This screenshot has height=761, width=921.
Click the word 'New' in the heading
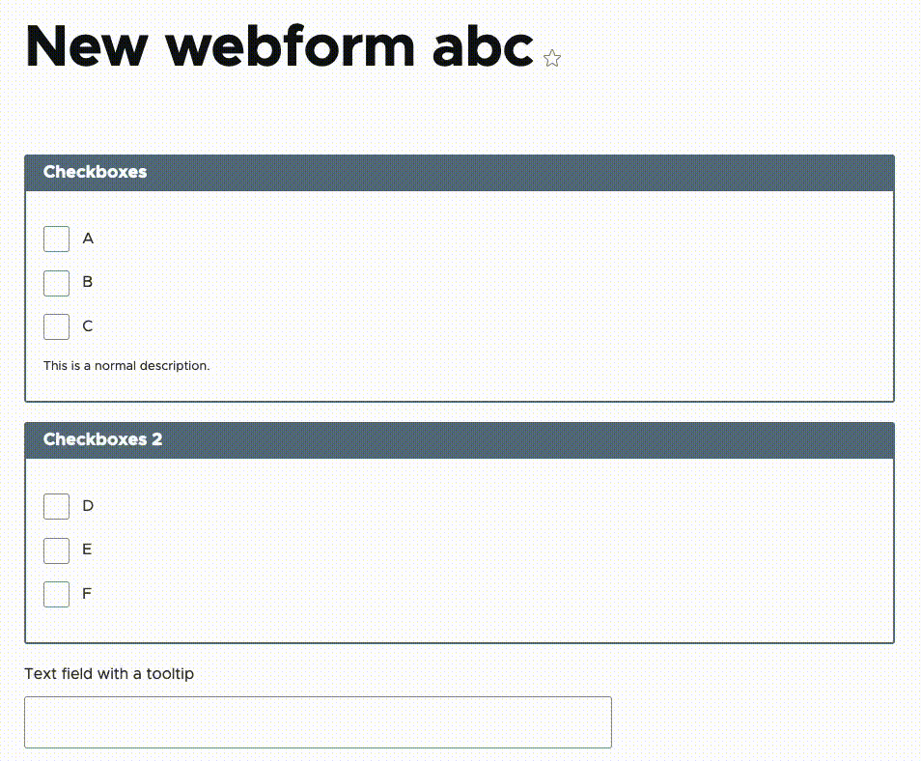coord(86,46)
